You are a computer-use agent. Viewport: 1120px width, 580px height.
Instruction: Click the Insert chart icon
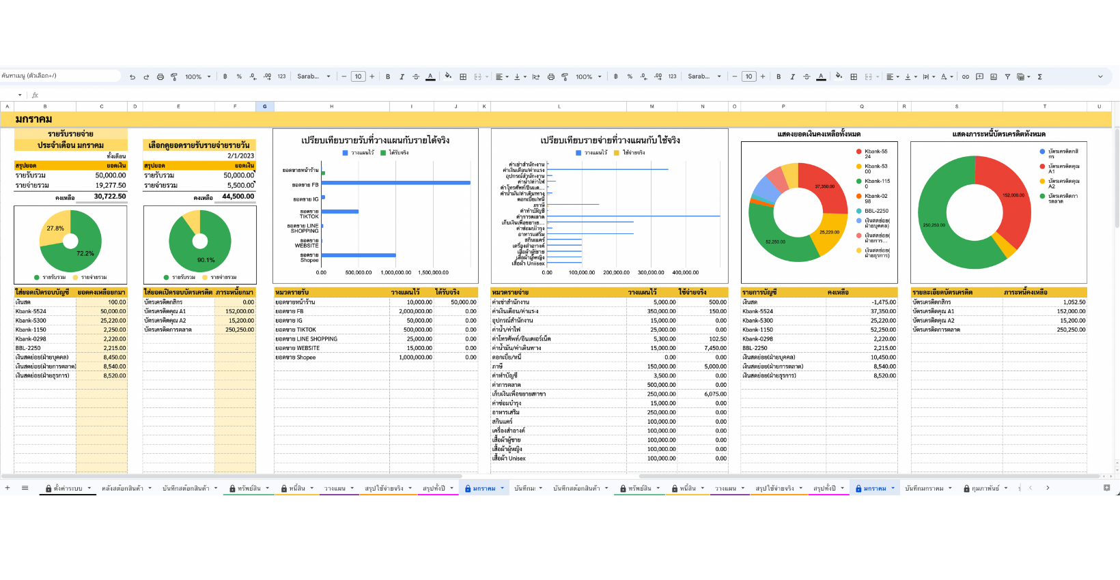[x=993, y=77]
